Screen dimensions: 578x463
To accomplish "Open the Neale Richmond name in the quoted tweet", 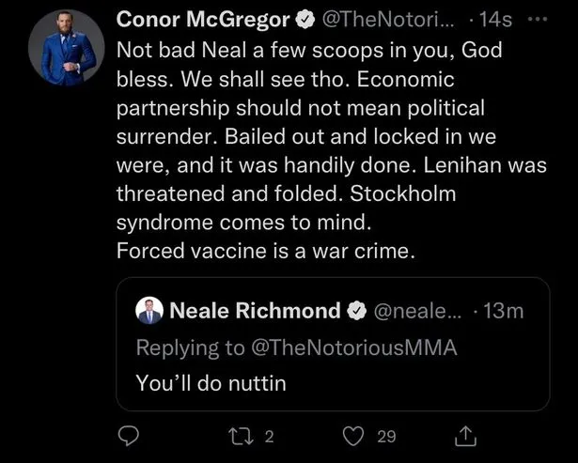I will 255,311.
